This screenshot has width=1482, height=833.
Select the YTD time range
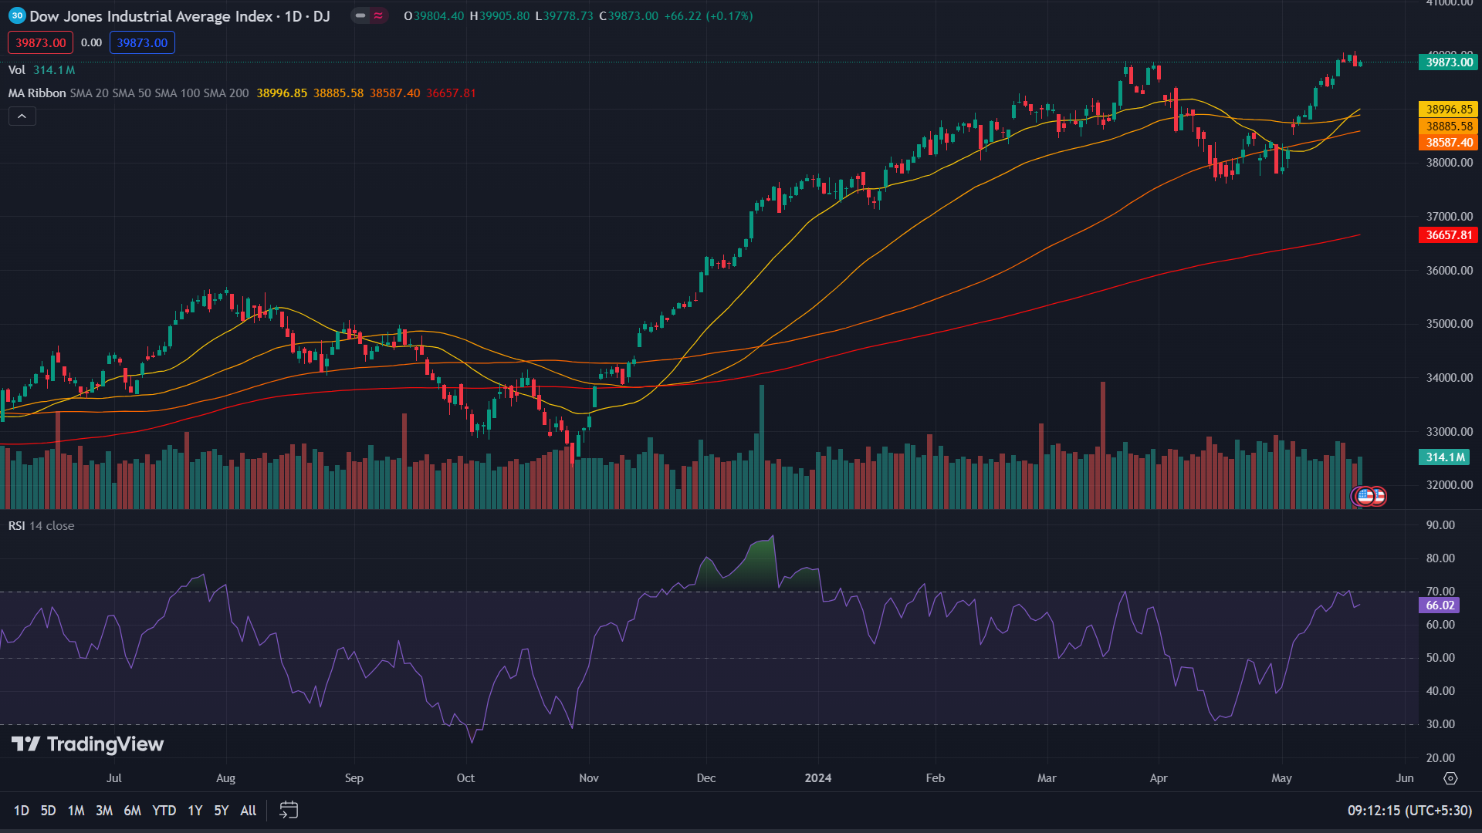click(164, 811)
